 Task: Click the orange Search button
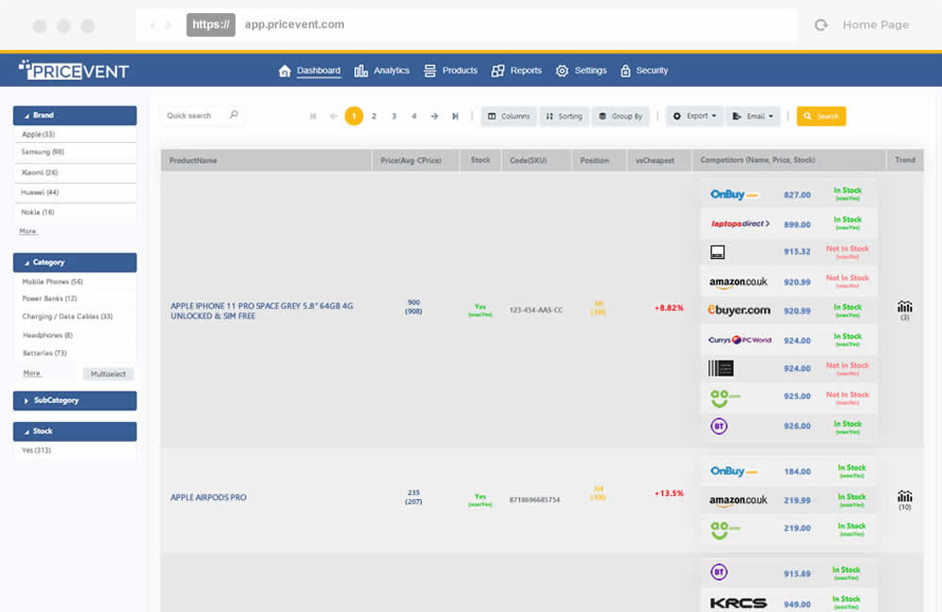pos(821,116)
